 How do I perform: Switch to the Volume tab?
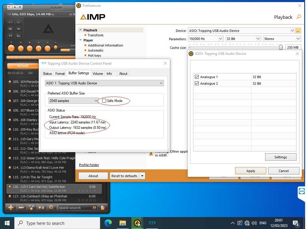point(97,74)
